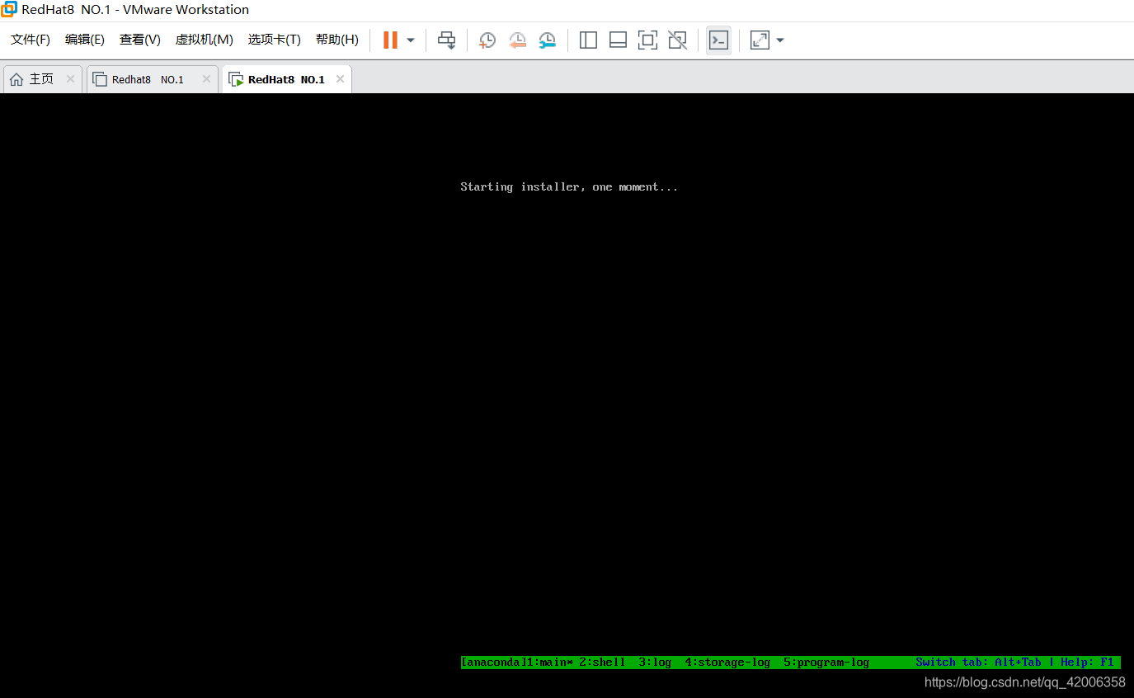Close the 主页 tab
This screenshot has height=698, width=1134.
(x=70, y=79)
